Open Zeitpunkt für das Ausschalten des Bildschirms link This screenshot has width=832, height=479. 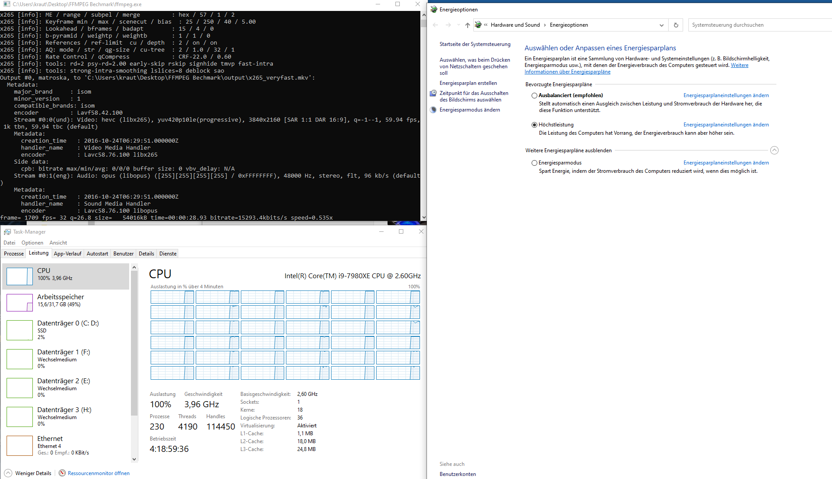[474, 96]
